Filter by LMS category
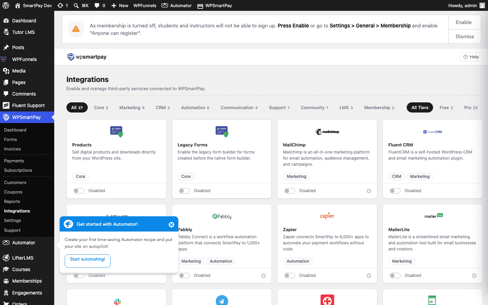The image size is (488, 305). coord(346,107)
